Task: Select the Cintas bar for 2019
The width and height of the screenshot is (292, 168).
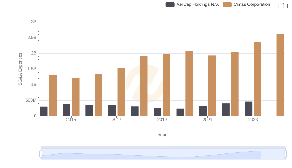Action: pos(166,85)
